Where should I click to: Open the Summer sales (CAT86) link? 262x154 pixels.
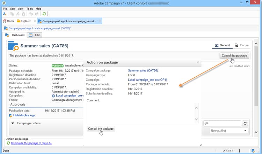point(143,70)
